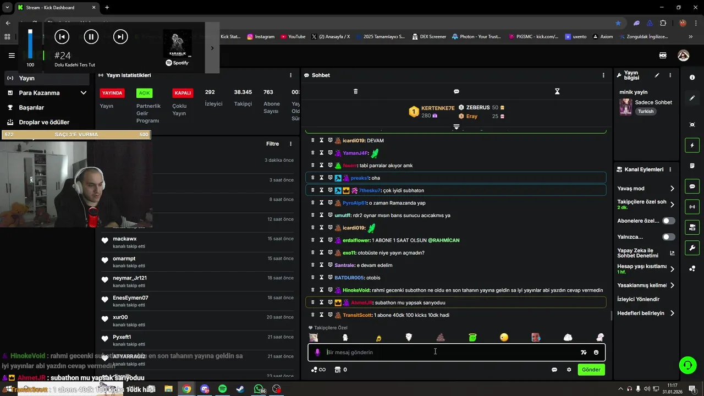The width and height of the screenshot is (704, 396).
Task: Pause the Spotify track in media overlay
Action: (91, 37)
